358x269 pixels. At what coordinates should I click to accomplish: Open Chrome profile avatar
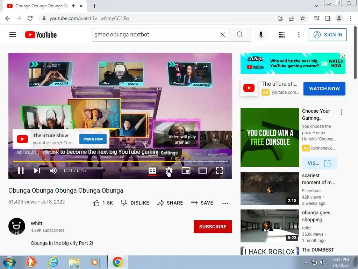click(x=339, y=18)
